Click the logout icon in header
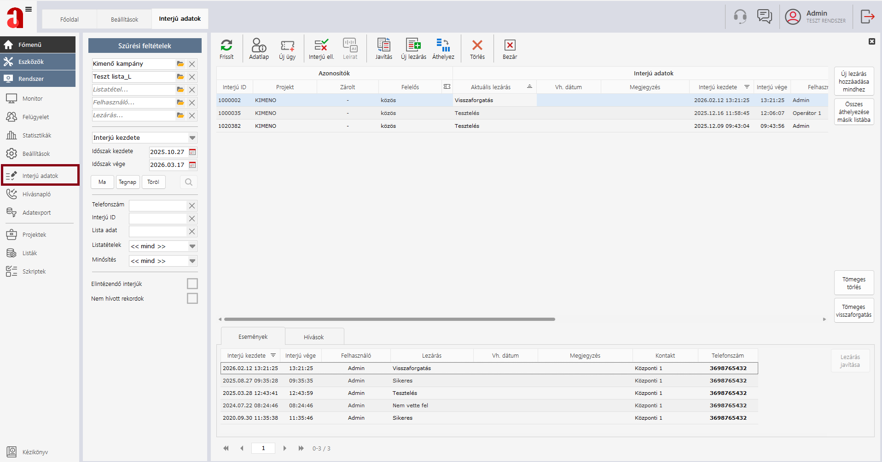 click(x=867, y=17)
